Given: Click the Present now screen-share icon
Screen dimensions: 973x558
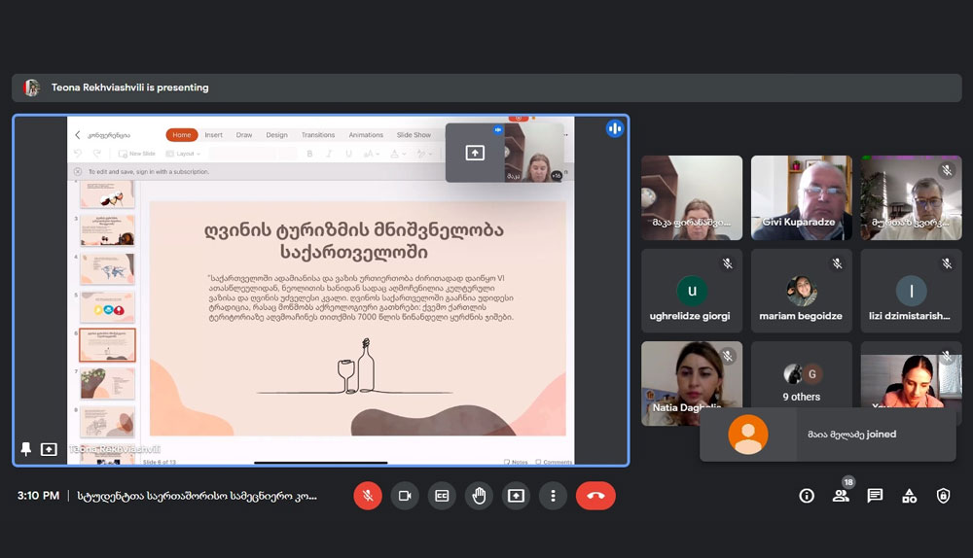Looking at the screenshot, I should point(516,496).
